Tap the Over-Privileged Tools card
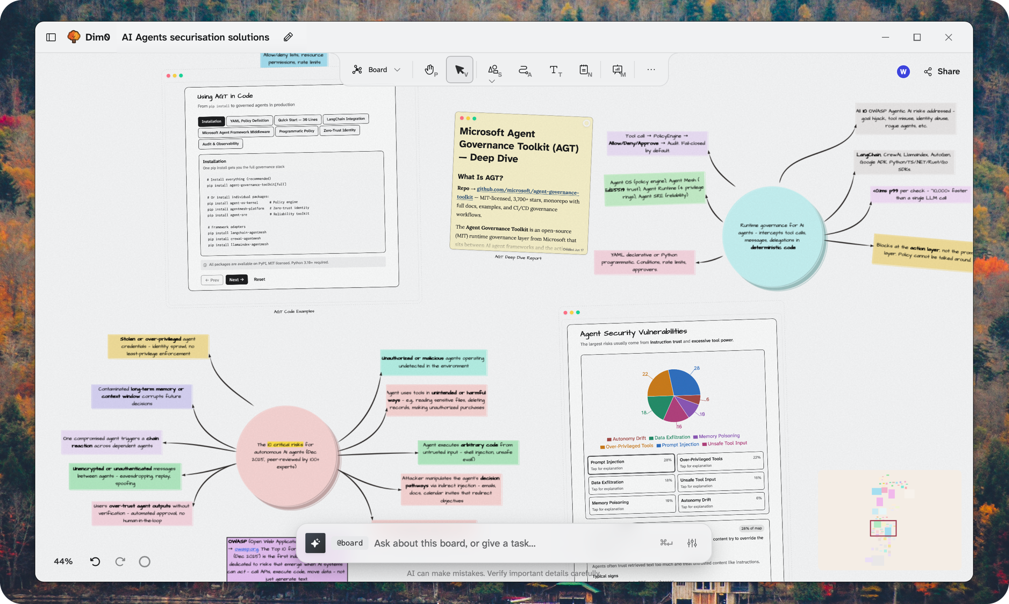1009x604 pixels. pos(720,461)
